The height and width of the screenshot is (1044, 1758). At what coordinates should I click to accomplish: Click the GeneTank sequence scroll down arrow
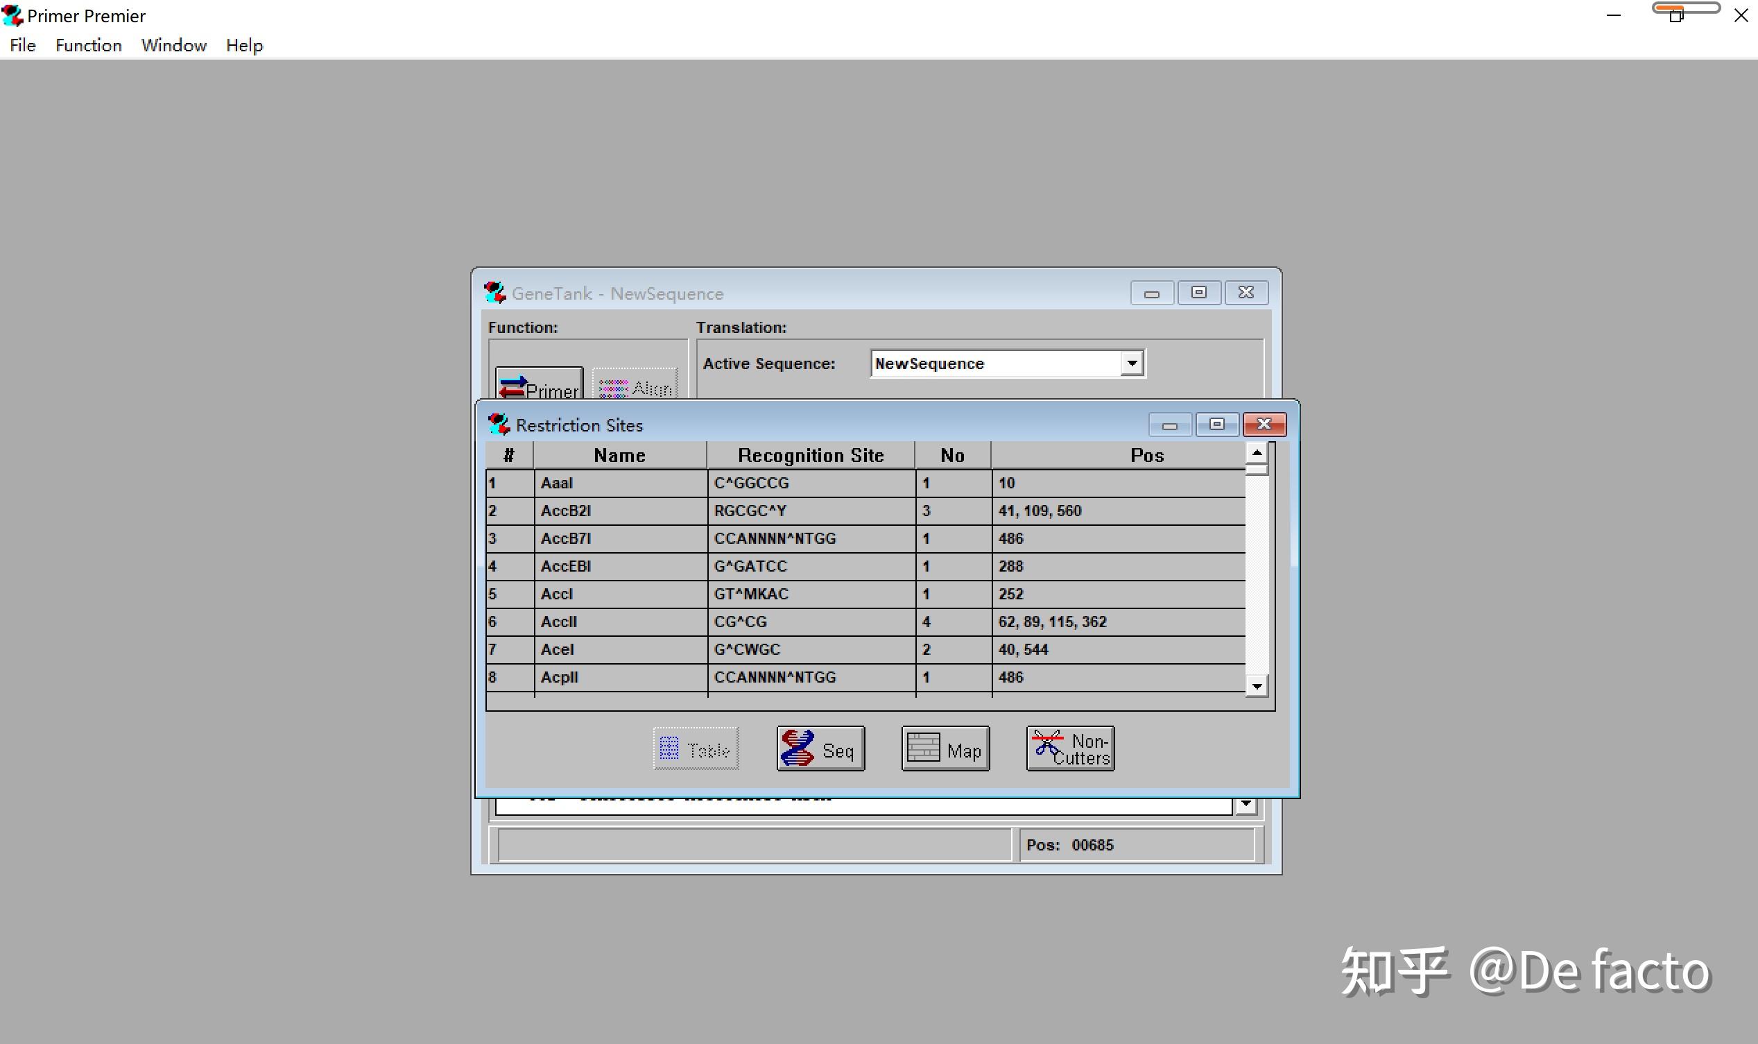tap(1246, 803)
